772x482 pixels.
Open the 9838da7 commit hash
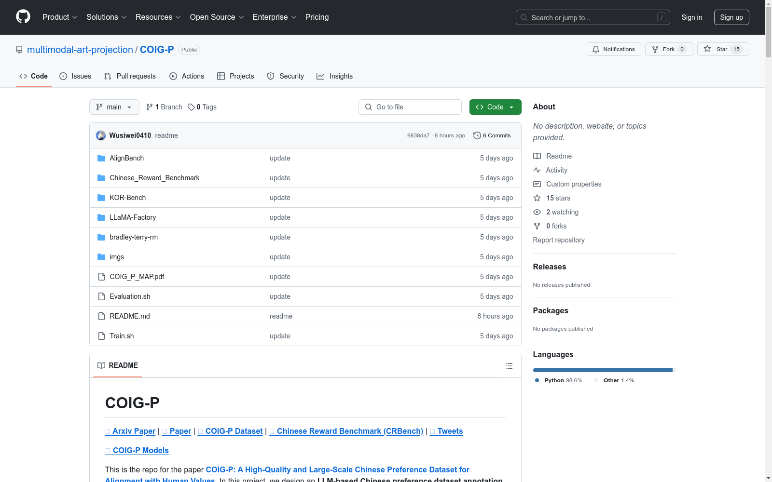[x=418, y=135]
